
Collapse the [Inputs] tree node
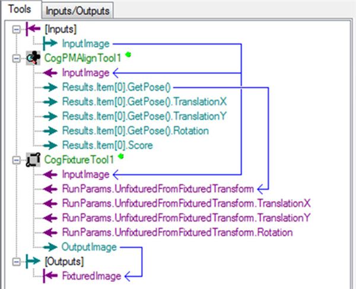[16, 29]
